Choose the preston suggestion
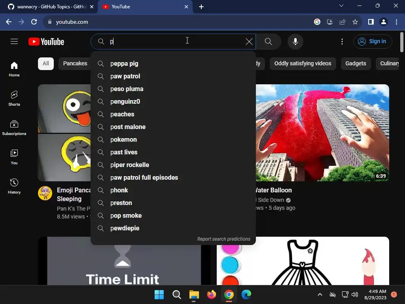The image size is (405, 304). click(173, 203)
